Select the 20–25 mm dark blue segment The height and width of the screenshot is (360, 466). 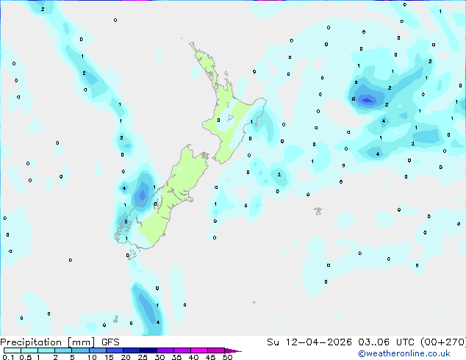point(132,350)
